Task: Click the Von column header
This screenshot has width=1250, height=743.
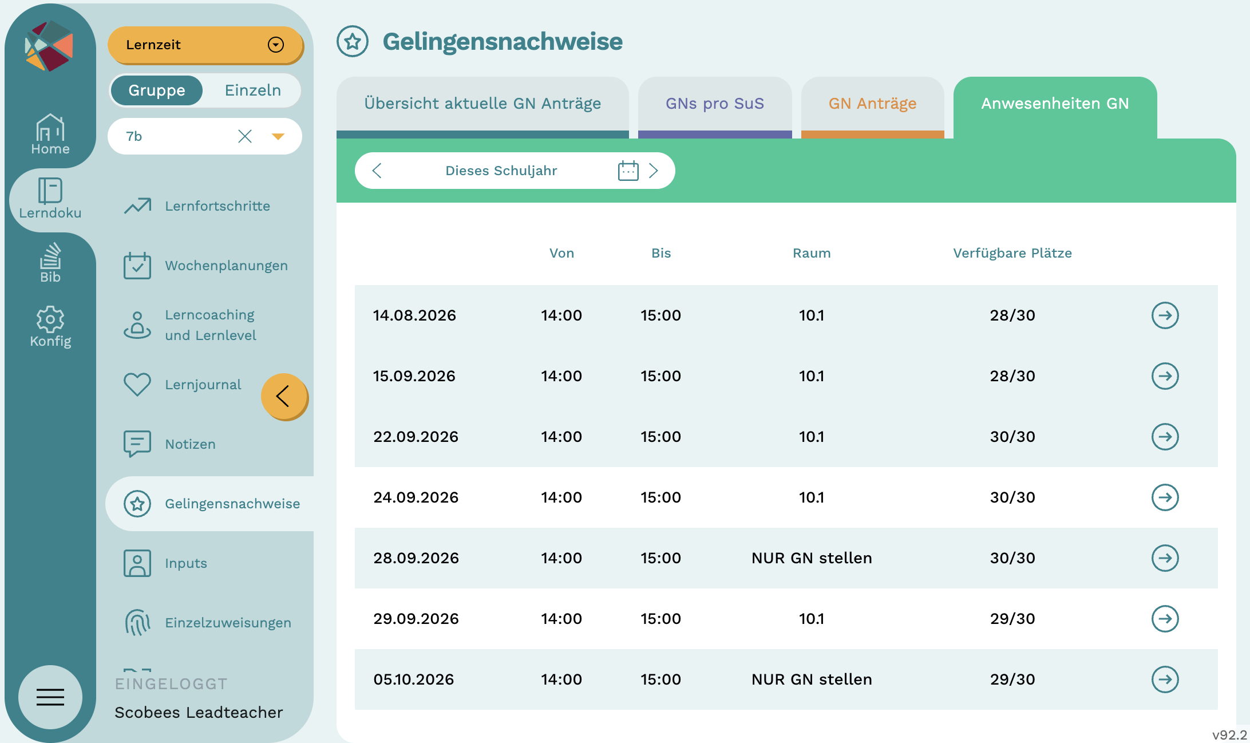Action: (x=561, y=253)
